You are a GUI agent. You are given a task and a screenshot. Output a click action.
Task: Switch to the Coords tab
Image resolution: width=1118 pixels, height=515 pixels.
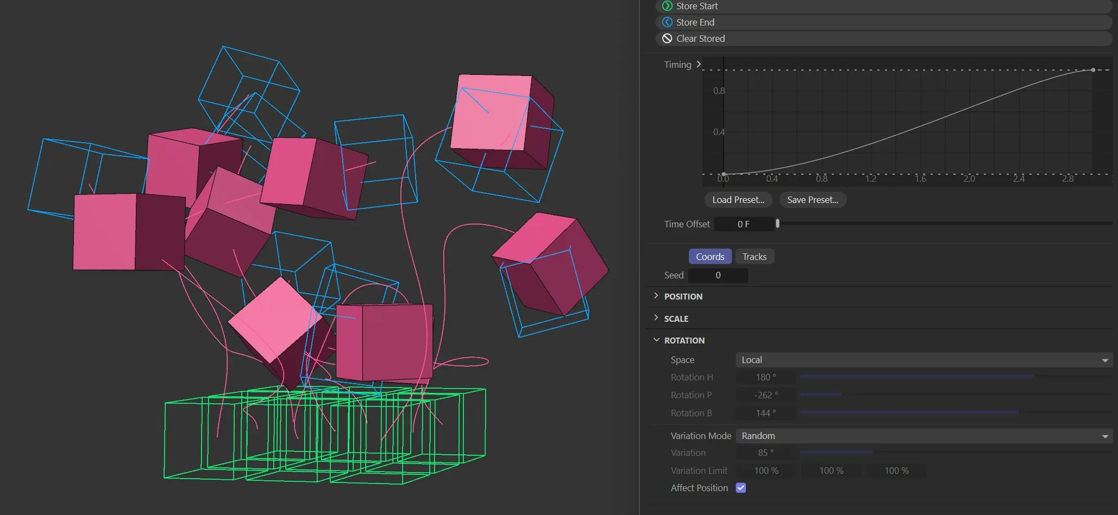709,257
